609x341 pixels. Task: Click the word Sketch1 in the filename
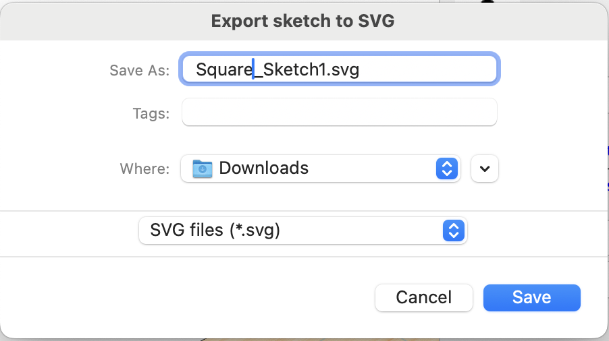point(294,70)
